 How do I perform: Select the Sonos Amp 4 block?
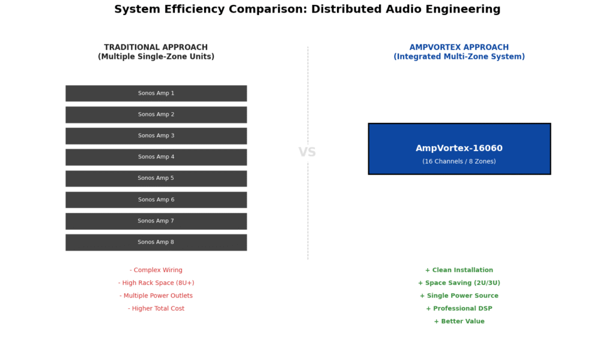click(156, 157)
